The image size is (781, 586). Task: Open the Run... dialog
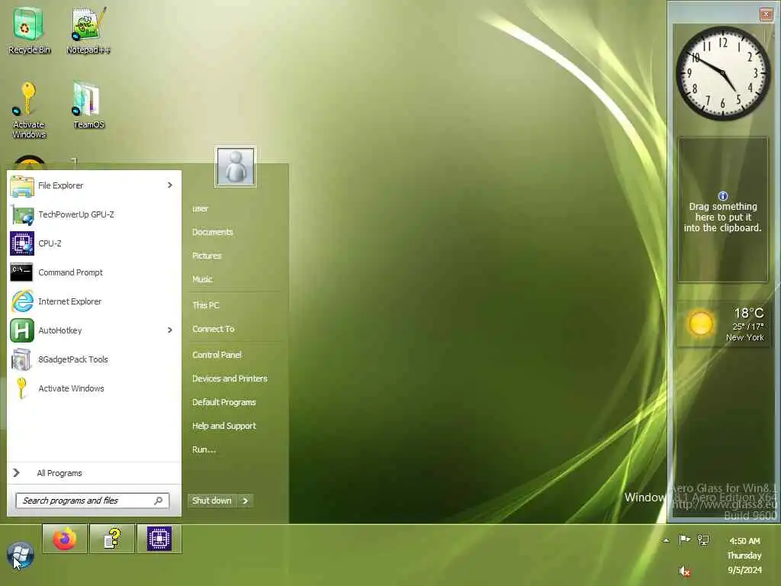click(204, 449)
